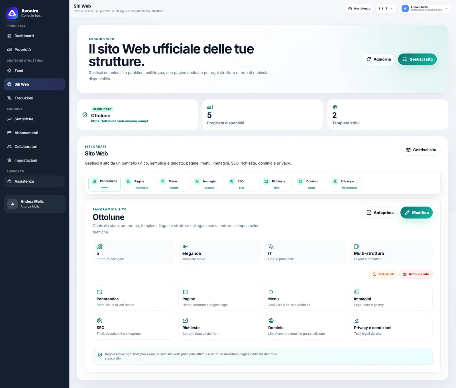Switch to the Menu tab

click(173, 184)
